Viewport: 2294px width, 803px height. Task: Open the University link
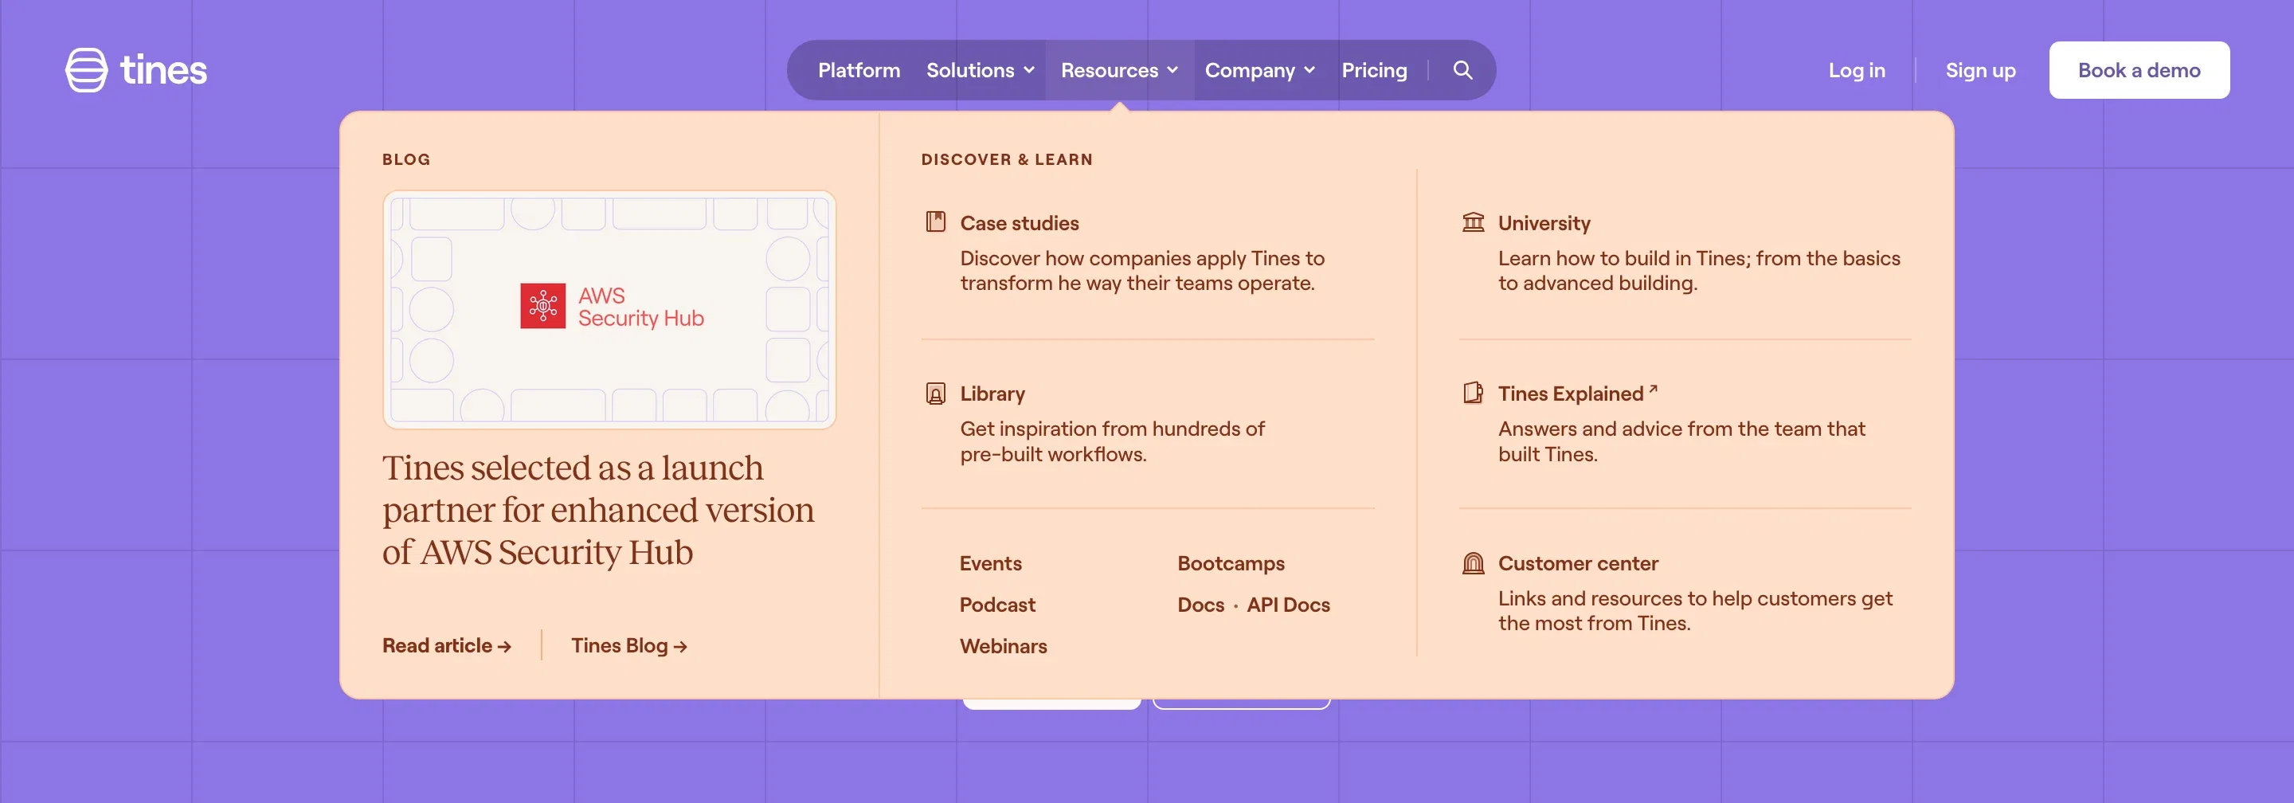[1544, 222]
